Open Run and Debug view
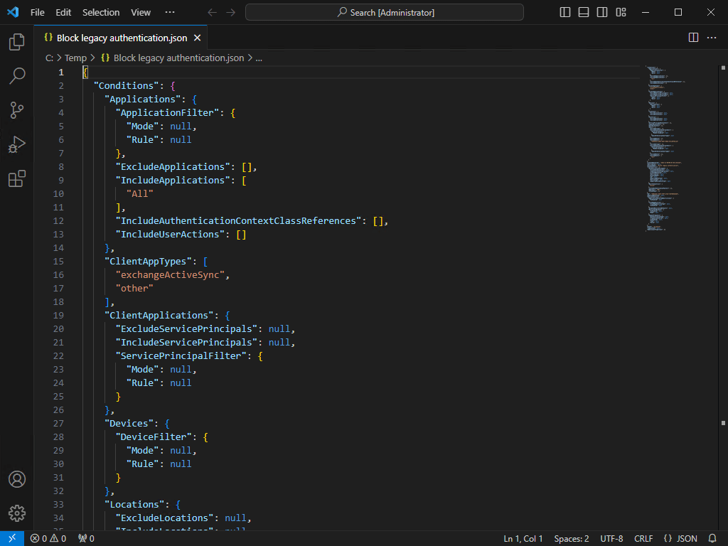Screen dimensions: 728x546 point(17,144)
